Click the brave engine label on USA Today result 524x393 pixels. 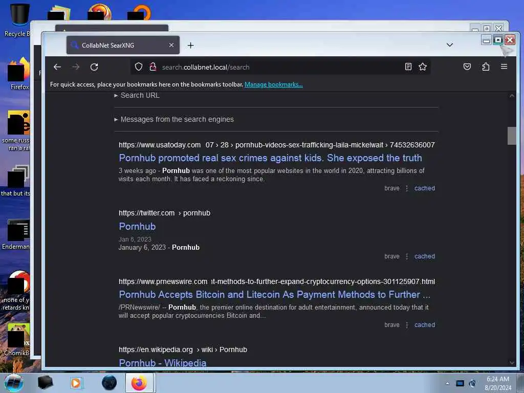point(392,188)
